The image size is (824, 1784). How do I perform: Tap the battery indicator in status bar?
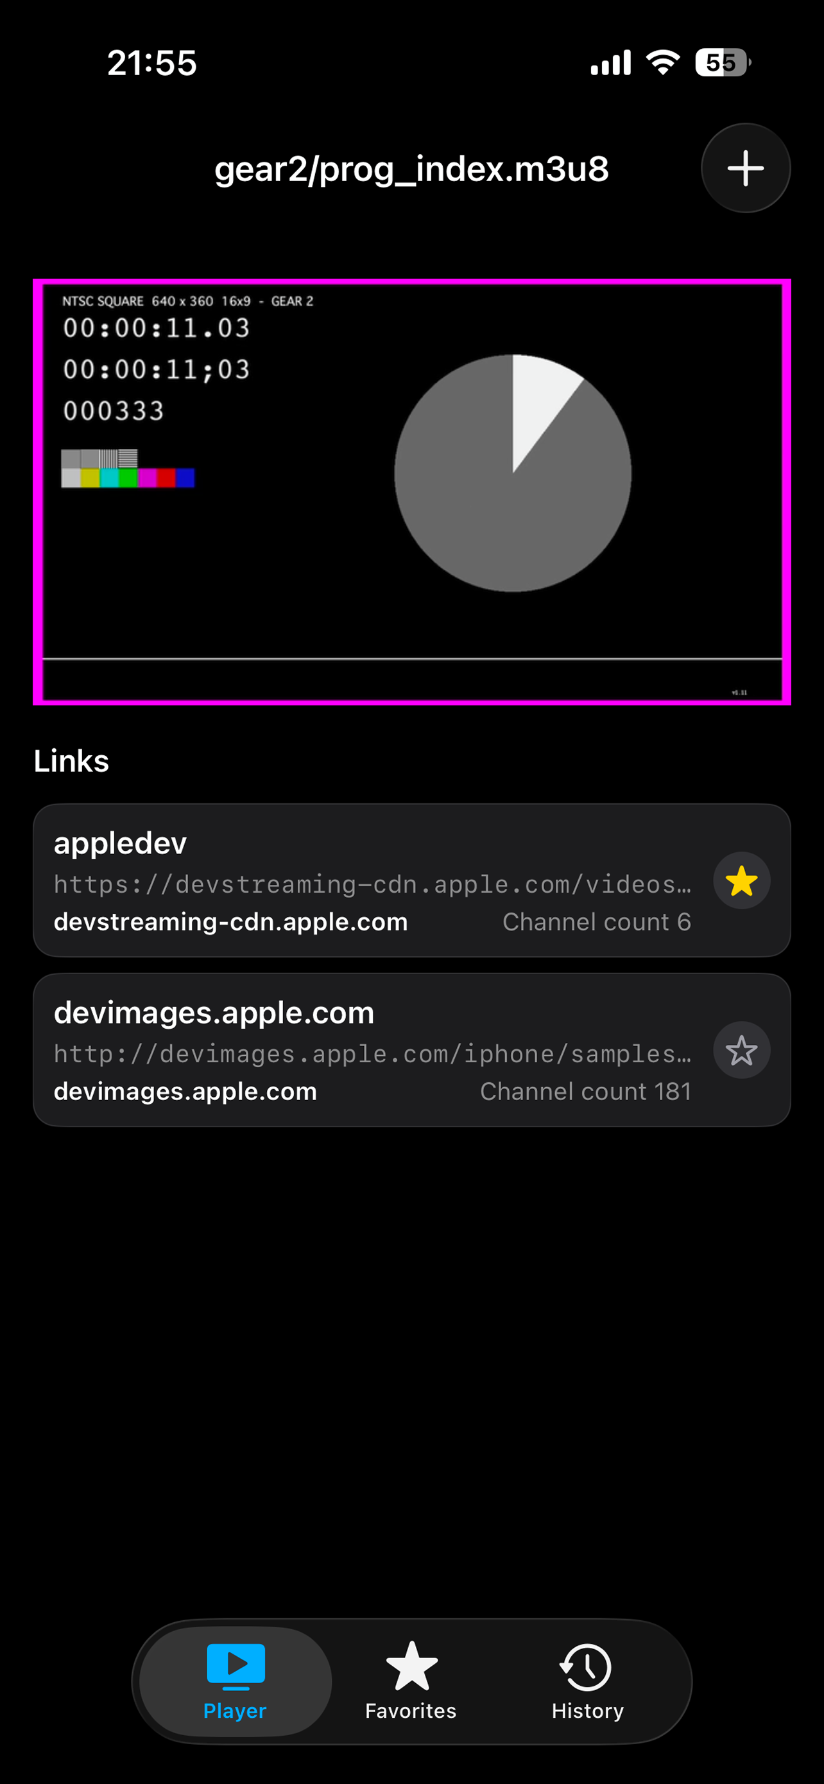tap(723, 63)
